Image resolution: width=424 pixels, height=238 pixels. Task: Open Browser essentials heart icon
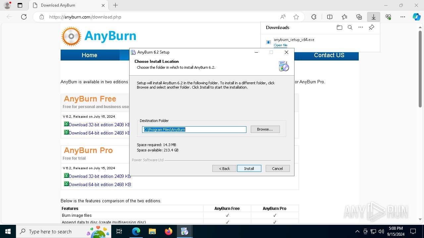(388, 17)
